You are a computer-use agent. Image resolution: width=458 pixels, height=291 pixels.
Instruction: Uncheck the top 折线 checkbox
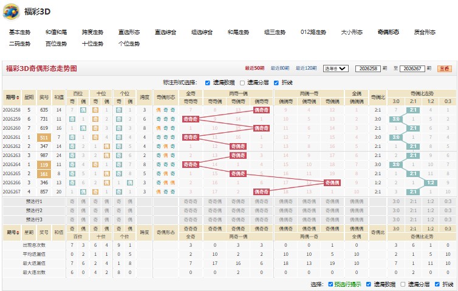click(276, 83)
